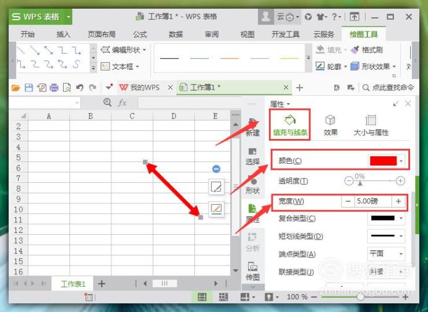428x312 pixels.
Task: Increase 透明度 with plus button
Action: tap(400, 180)
